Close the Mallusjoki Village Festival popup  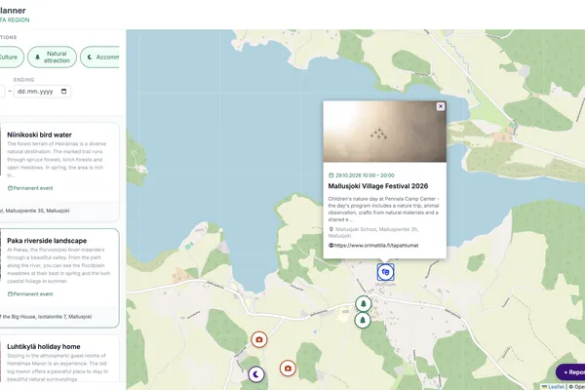[x=441, y=106]
